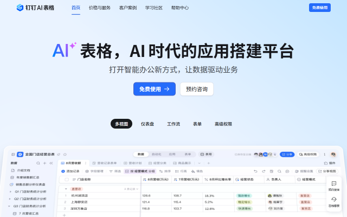This screenshot has height=217, width=347.
Task: Toggle sidebar panel icon beside table title
Action: tap(13, 154)
